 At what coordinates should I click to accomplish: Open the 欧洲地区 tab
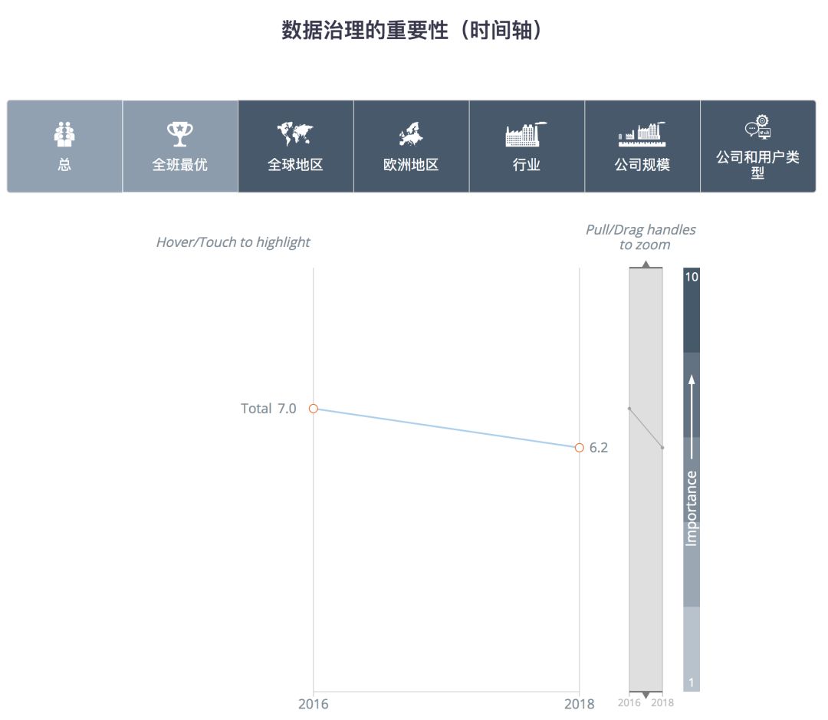411,164
